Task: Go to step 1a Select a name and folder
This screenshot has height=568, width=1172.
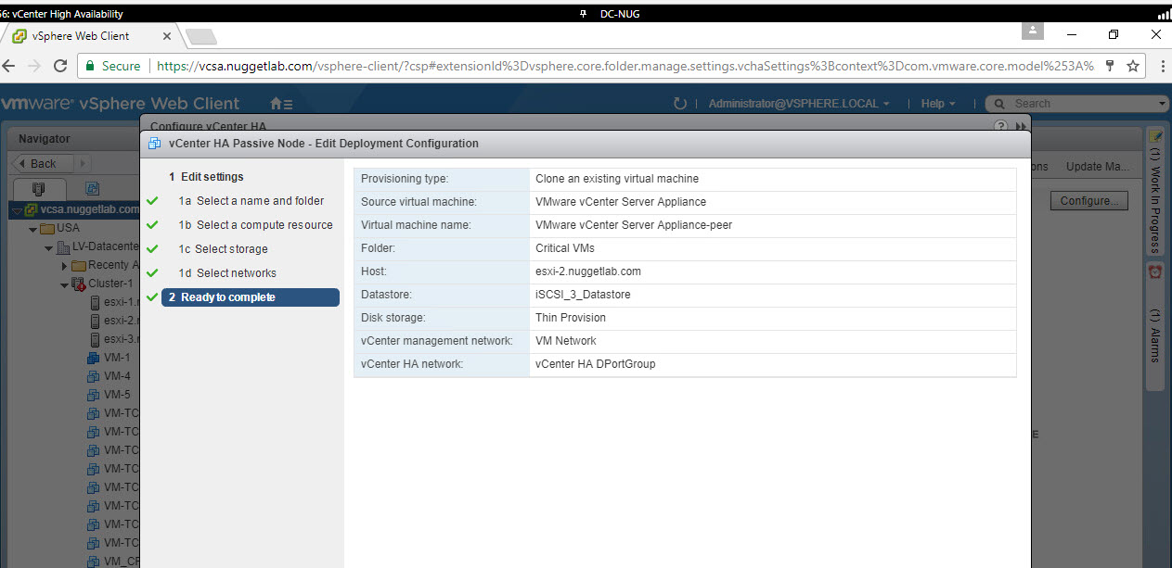Action: 260,201
